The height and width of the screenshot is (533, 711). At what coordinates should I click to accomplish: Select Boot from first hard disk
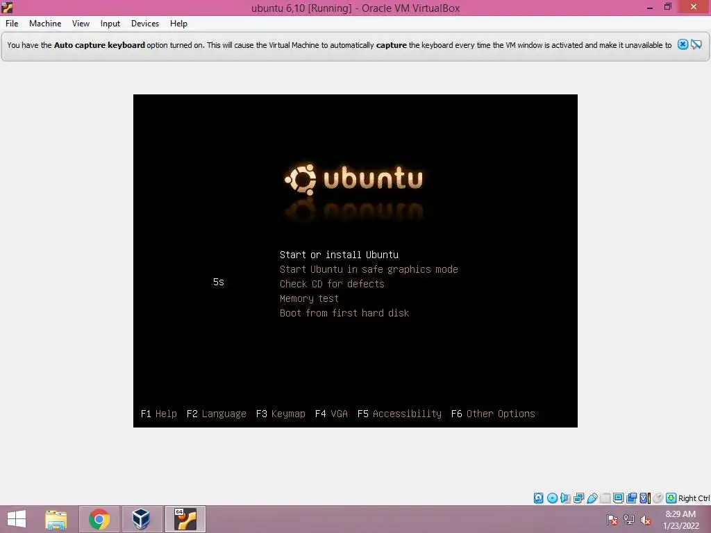(344, 313)
